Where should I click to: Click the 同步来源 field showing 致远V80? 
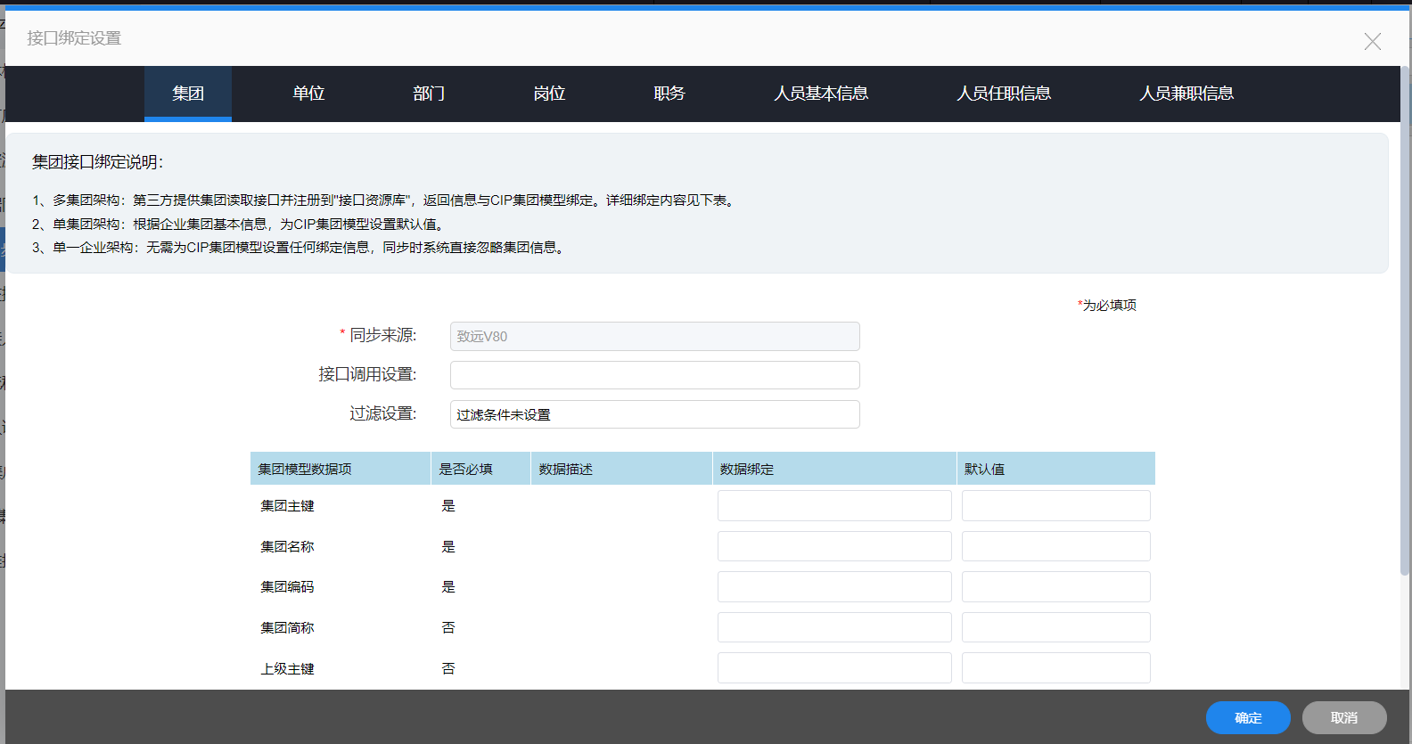(654, 336)
